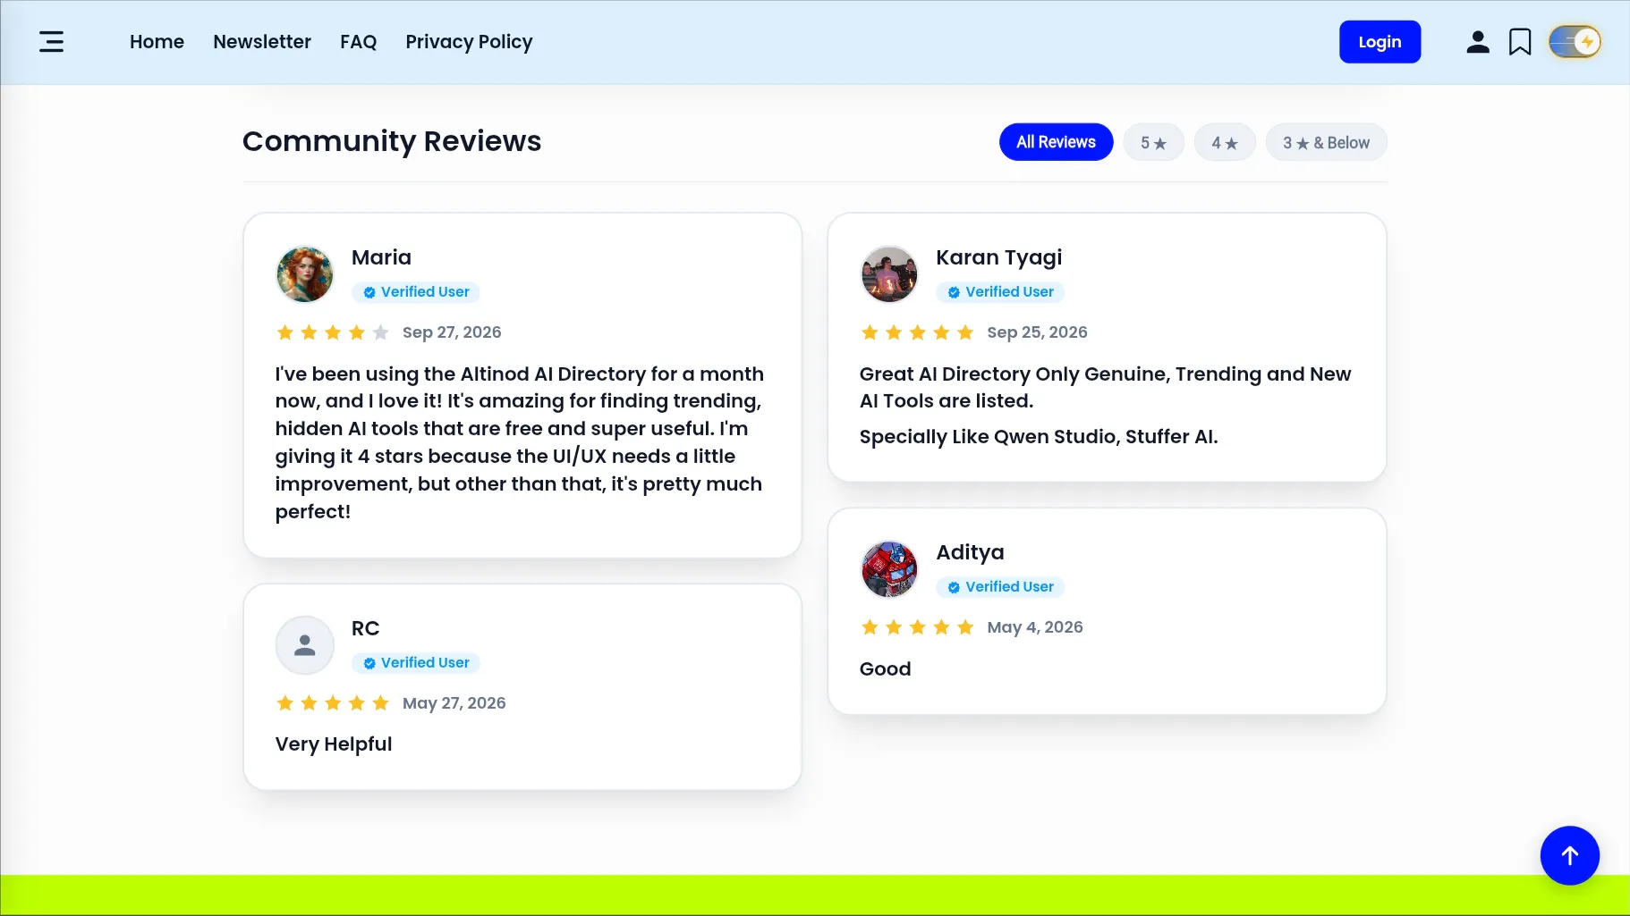Image resolution: width=1630 pixels, height=916 pixels.
Task: Click the star rating on Aditya's review
Action: pyautogui.click(x=917, y=627)
